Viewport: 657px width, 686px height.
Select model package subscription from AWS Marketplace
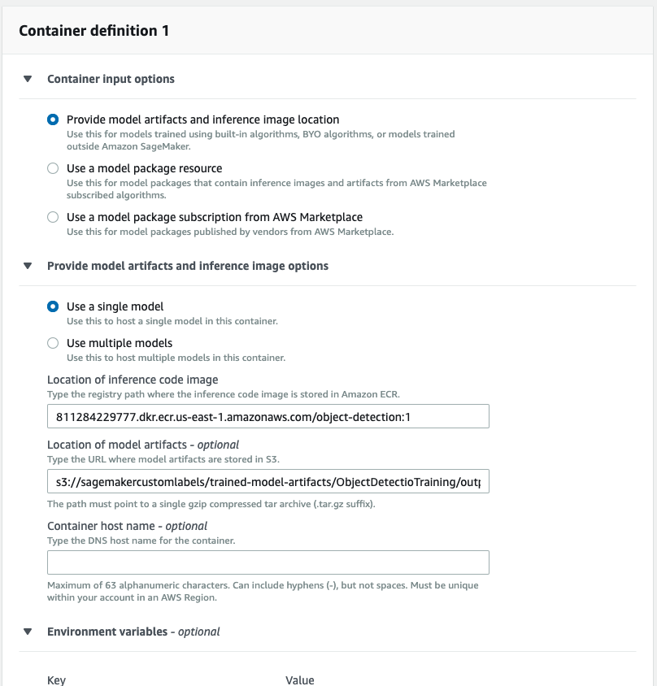click(x=53, y=217)
